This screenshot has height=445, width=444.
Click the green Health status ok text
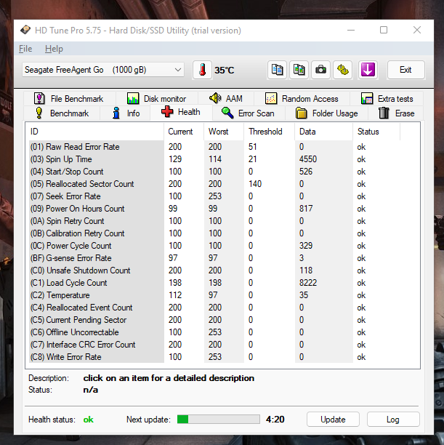click(x=88, y=420)
